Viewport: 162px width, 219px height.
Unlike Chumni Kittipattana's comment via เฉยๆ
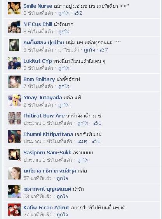(82, 141)
